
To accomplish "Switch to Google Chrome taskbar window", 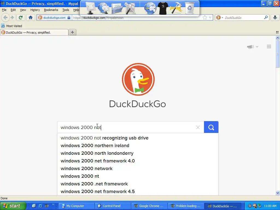I will 150,206.
